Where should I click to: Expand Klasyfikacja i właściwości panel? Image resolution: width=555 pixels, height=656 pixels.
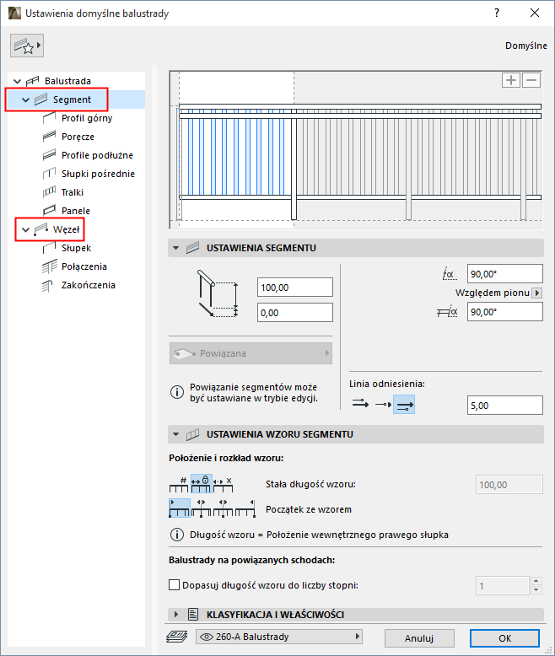click(175, 615)
